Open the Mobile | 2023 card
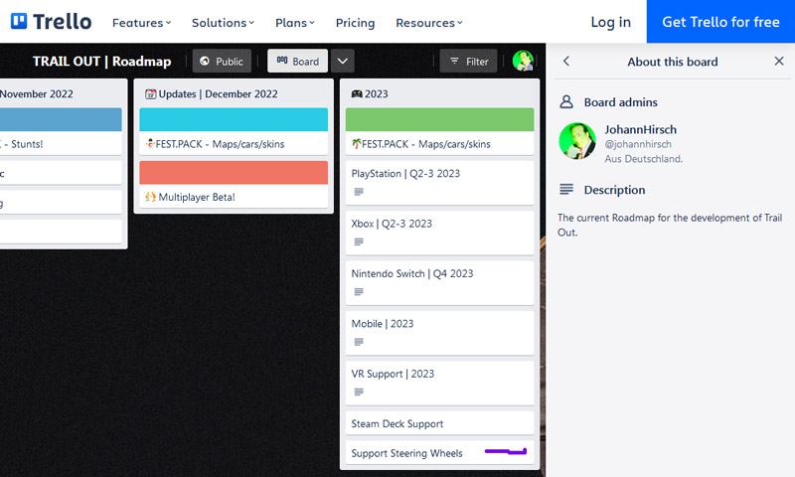Image resolution: width=795 pixels, height=477 pixels. click(439, 333)
